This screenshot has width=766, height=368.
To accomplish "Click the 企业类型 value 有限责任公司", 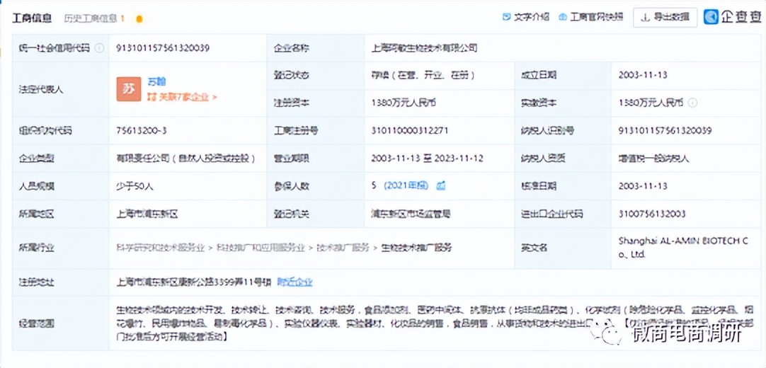I will pyautogui.click(x=186, y=159).
